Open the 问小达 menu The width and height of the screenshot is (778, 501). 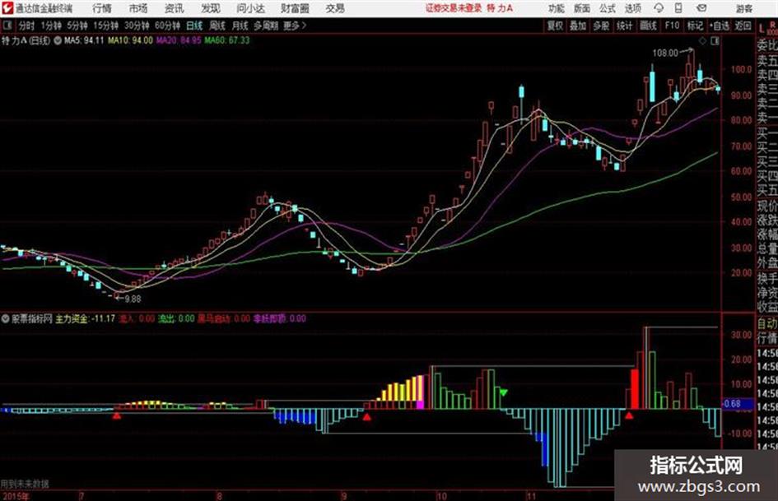pyautogui.click(x=250, y=8)
